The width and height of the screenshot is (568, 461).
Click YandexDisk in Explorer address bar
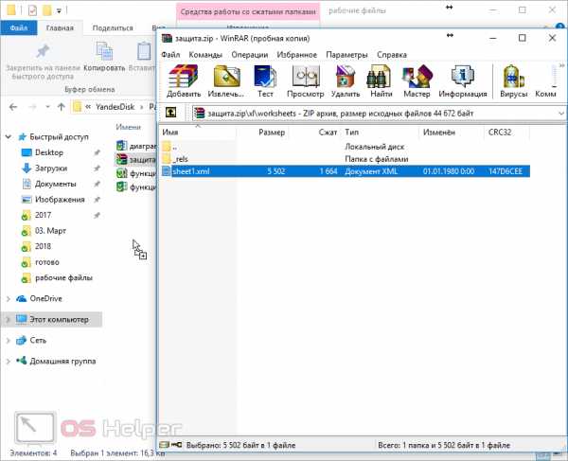coord(115,107)
